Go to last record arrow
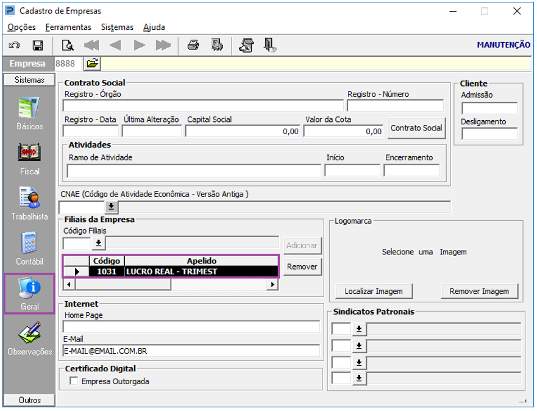537x411 pixels. [x=163, y=45]
